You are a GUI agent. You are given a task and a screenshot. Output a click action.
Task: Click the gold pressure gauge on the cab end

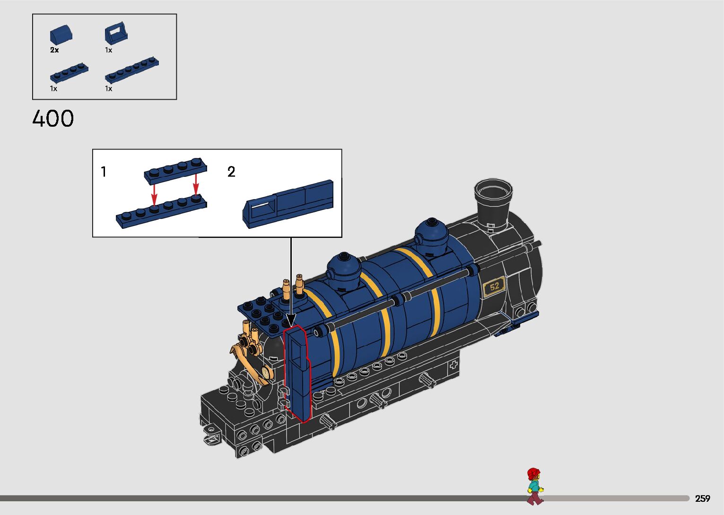(x=266, y=373)
